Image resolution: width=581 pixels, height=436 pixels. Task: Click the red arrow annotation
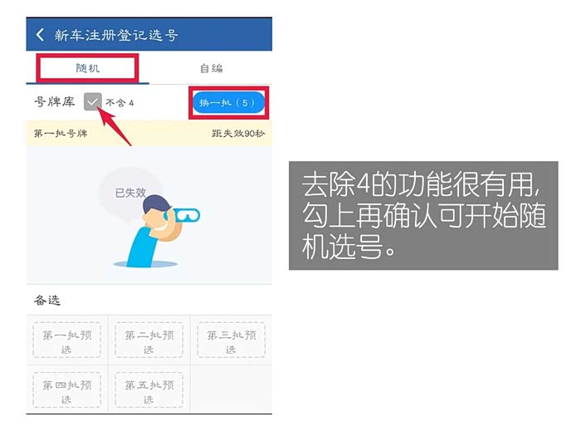[114, 126]
